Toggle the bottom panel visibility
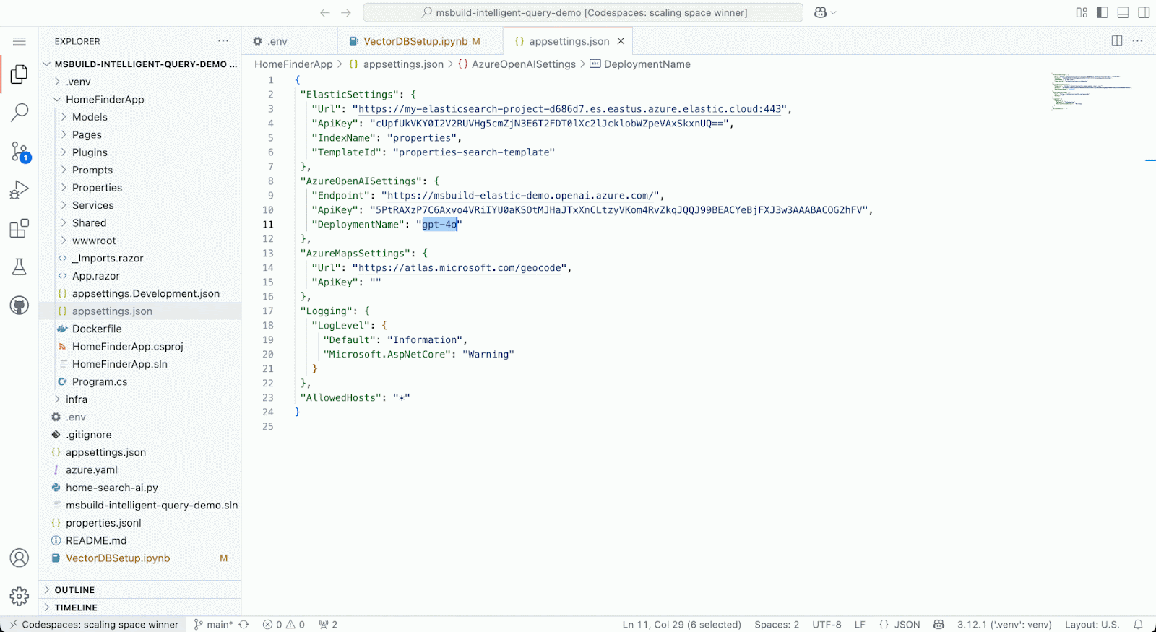This screenshot has width=1156, height=632. coord(1123,12)
